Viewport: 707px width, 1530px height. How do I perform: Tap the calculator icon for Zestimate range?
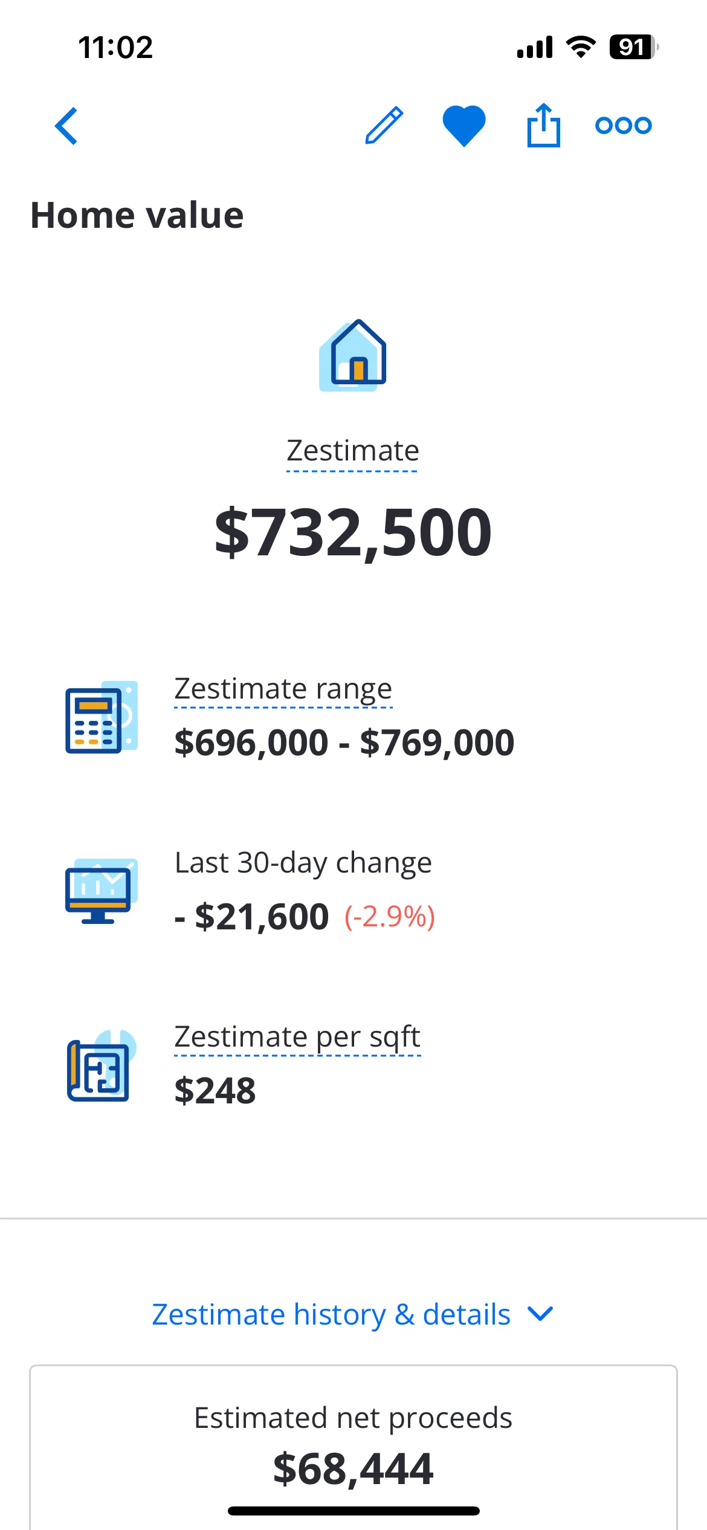point(102,717)
